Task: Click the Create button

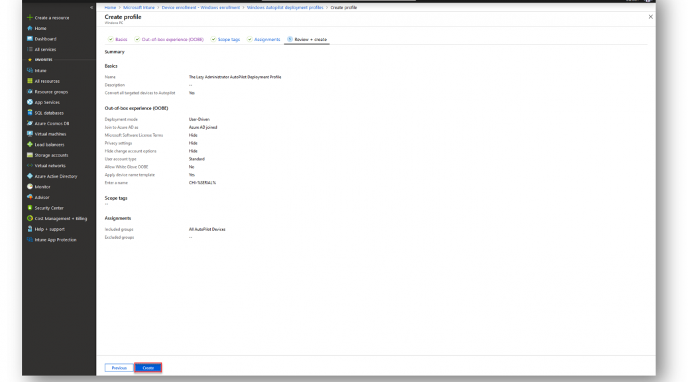Action: coord(148,368)
